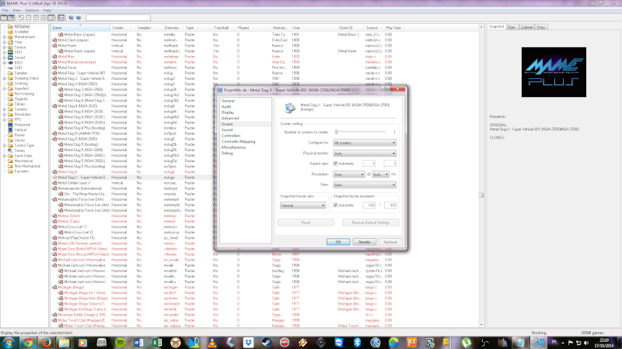
Task: Switch to the Cabinet tab
Action: point(527,27)
